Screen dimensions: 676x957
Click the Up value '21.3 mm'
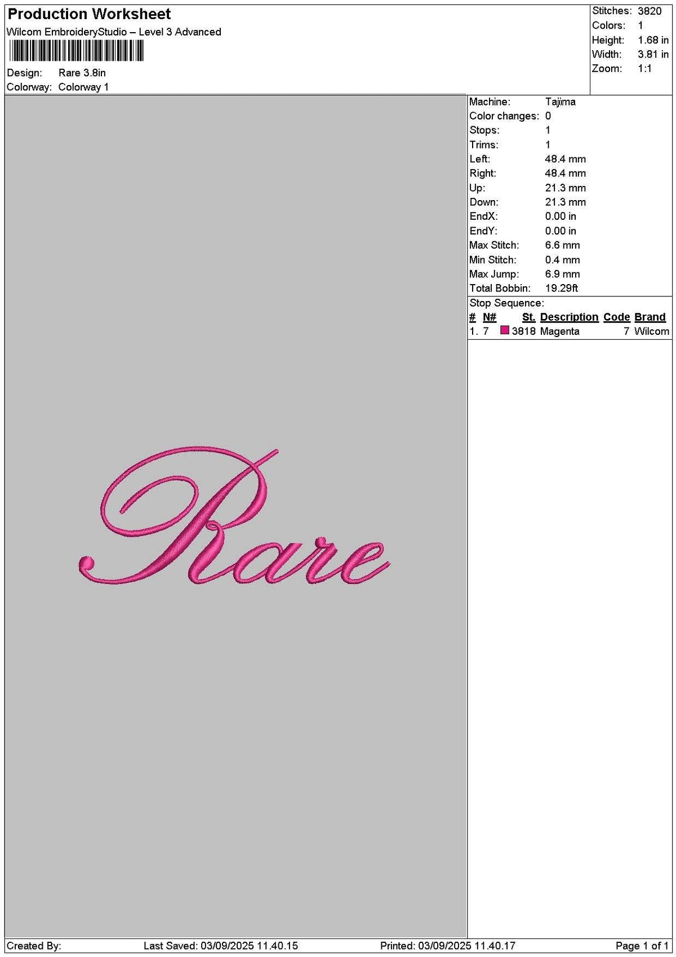(x=566, y=188)
